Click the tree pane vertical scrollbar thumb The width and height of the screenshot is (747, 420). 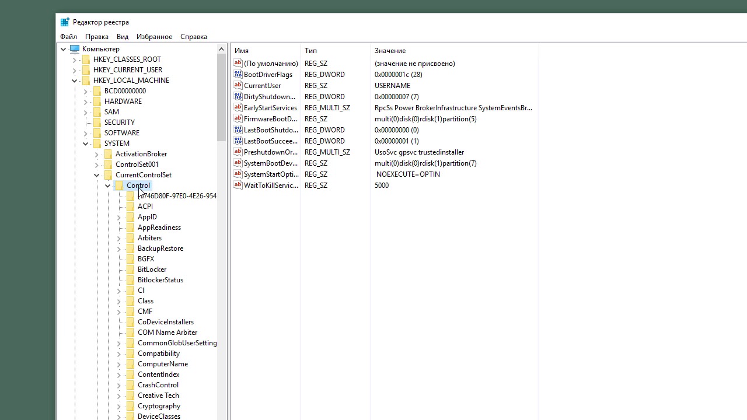222,97
